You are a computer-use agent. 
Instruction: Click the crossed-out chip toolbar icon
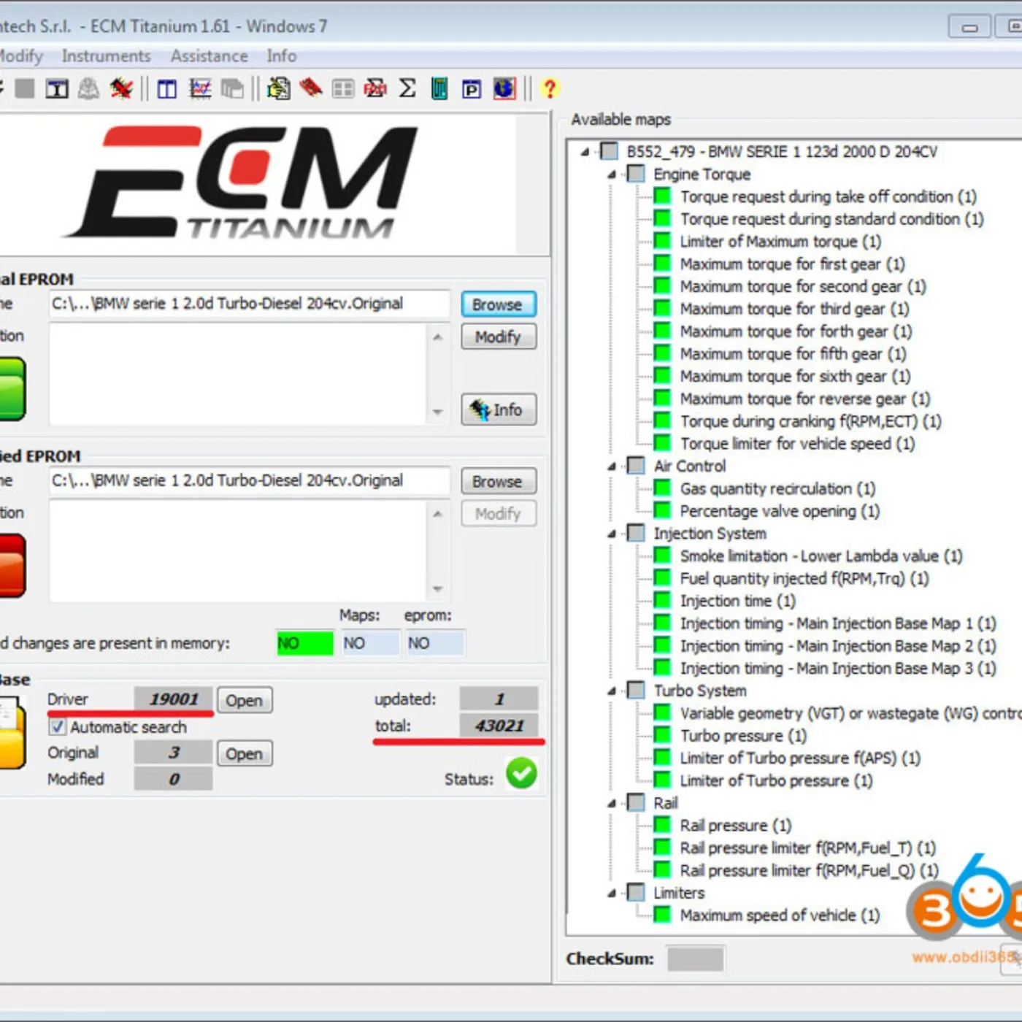[x=121, y=89]
